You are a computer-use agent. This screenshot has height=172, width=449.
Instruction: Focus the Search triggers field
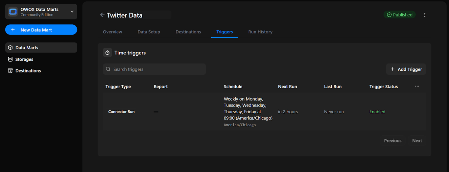coord(154,69)
